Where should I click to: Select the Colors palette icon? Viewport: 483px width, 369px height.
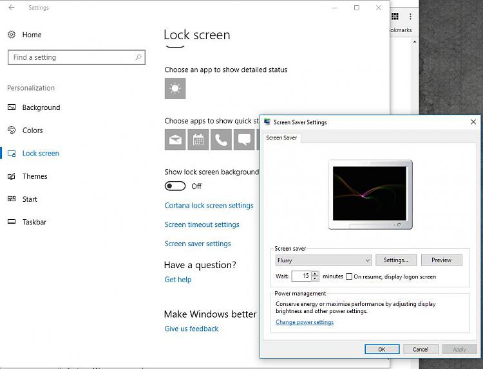(x=12, y=130)
